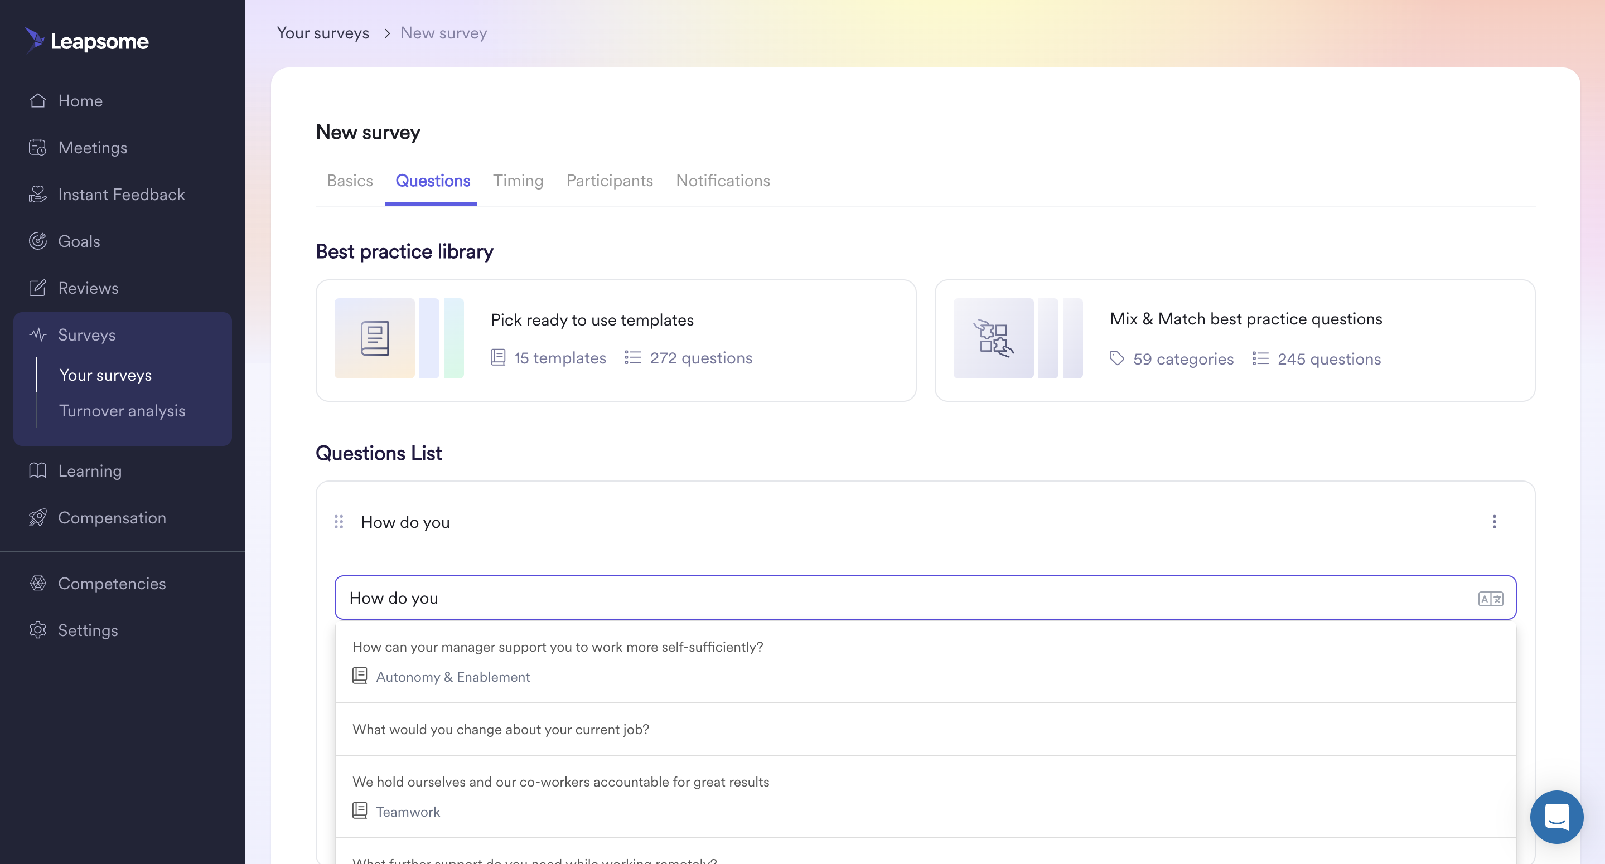Click the book icon next to Teamwork
The height and width of the screenshot is (864, 1605).
click(360, 810)
